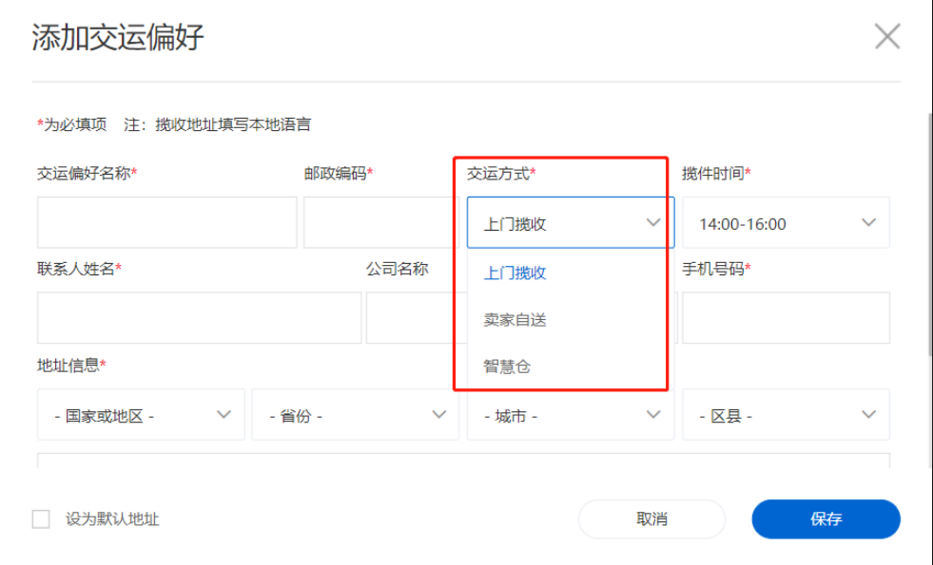Click the chevron arrow of 城市 selector

point(653,415)
